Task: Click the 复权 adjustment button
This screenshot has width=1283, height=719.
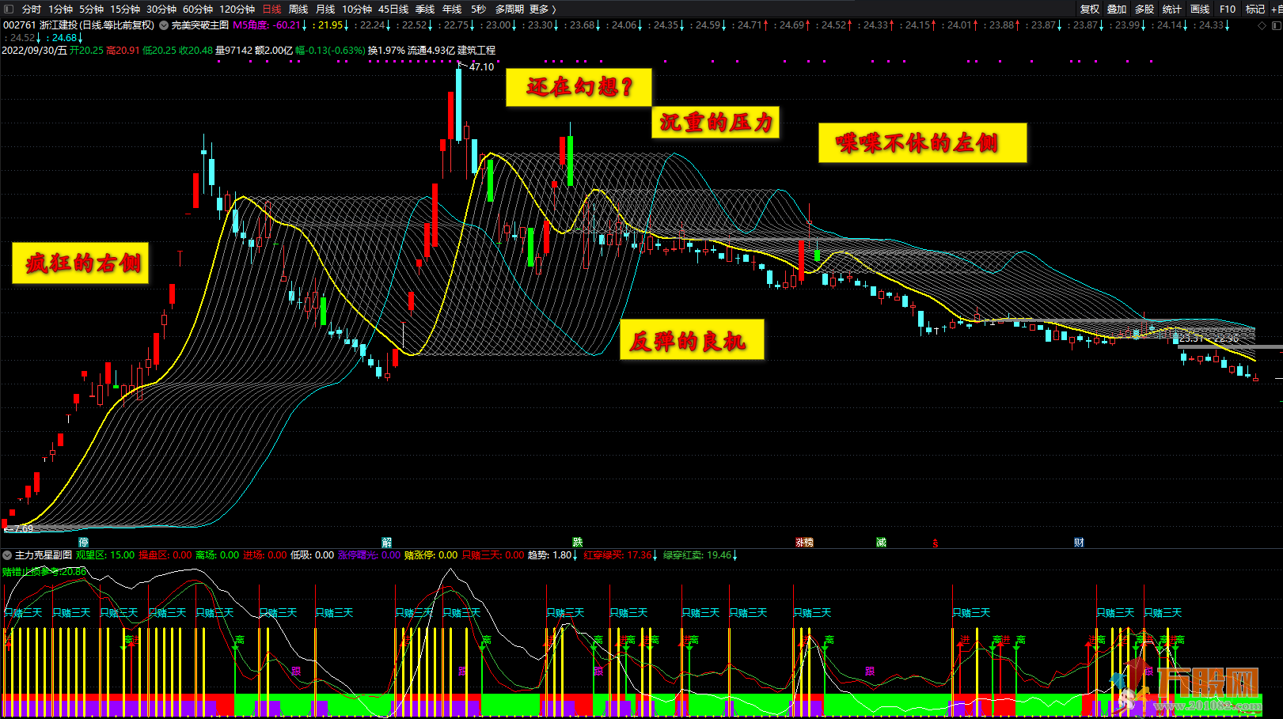Action: click(1090, 9)
